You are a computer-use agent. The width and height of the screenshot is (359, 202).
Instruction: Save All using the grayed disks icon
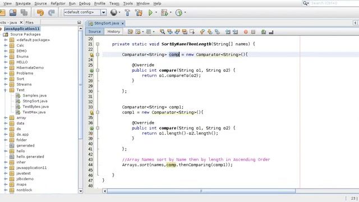[24, 12]
